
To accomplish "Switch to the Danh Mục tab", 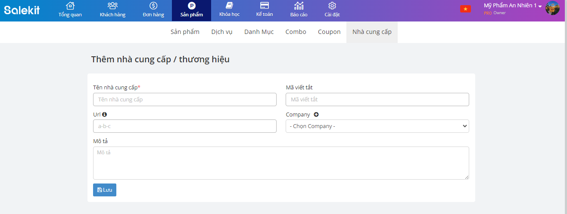I will [x=259, y=32].
